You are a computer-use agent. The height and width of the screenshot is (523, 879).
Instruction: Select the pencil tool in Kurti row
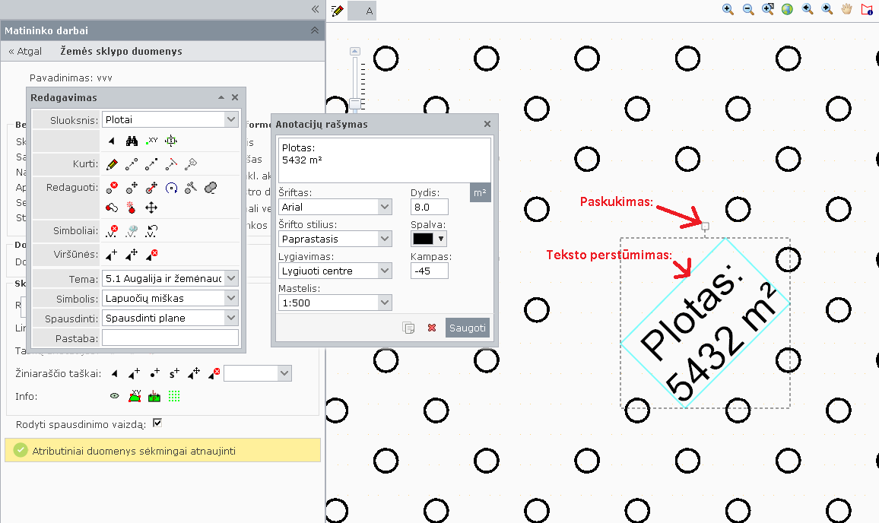112,164
